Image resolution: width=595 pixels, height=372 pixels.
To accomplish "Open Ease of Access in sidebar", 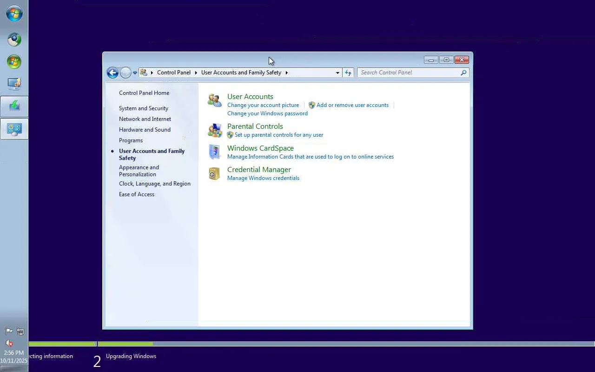I will tap(137, 194).
